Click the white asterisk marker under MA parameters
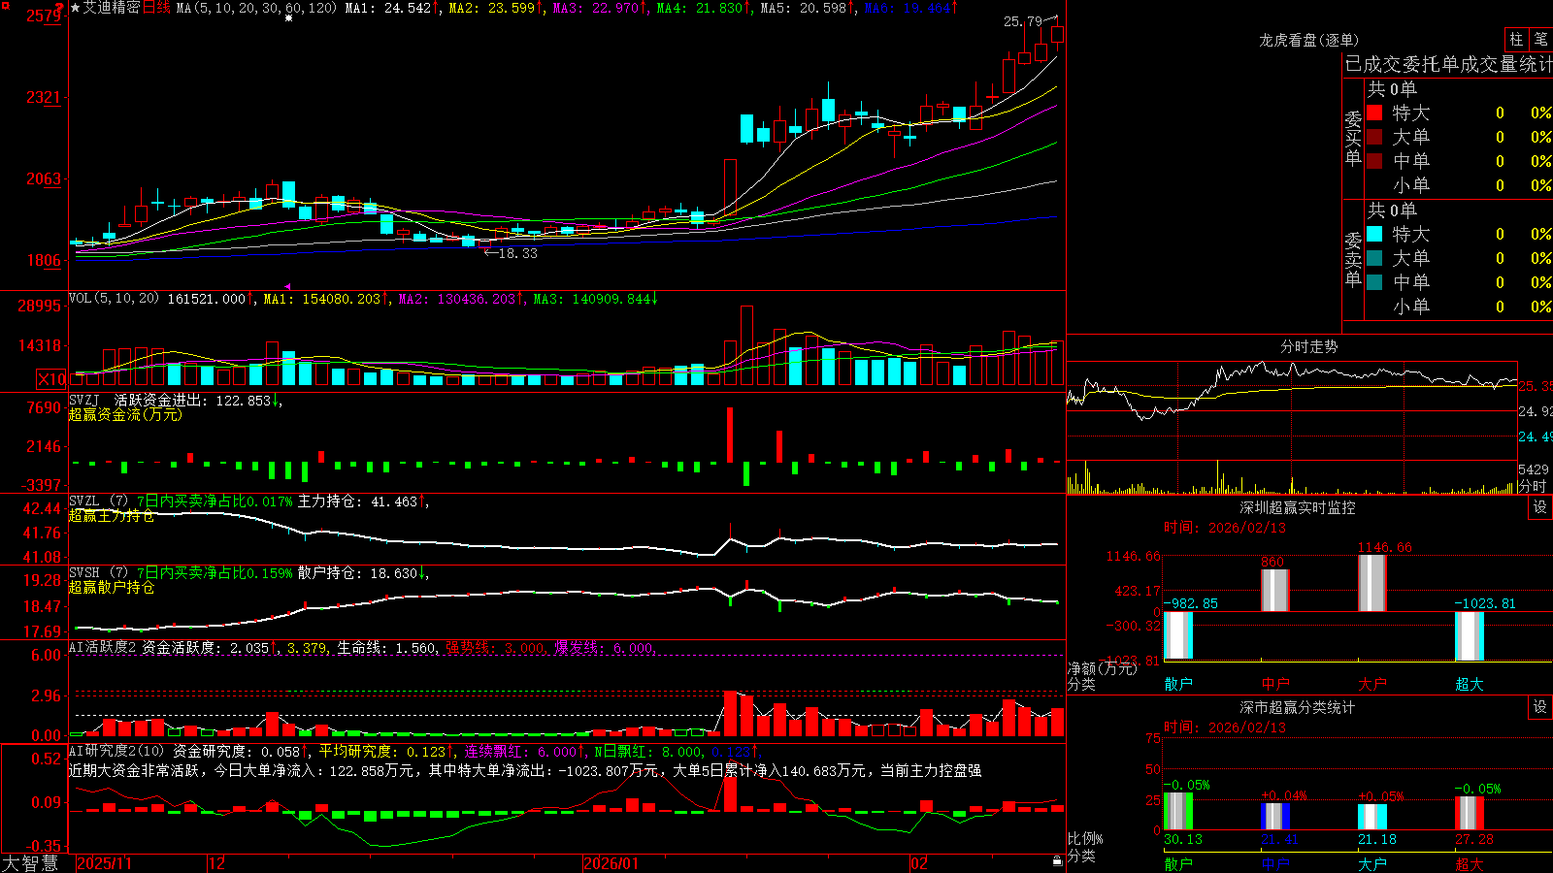 pos(288,18)
